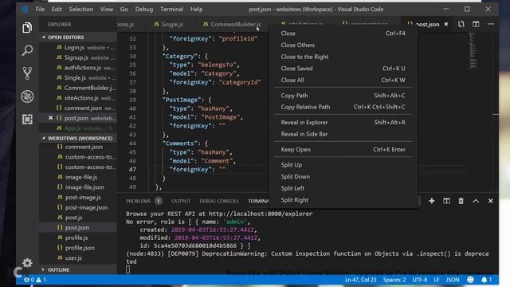The image size is (510, 287).
Task: Open the Explorer view in activity bar
Action: 27,28
